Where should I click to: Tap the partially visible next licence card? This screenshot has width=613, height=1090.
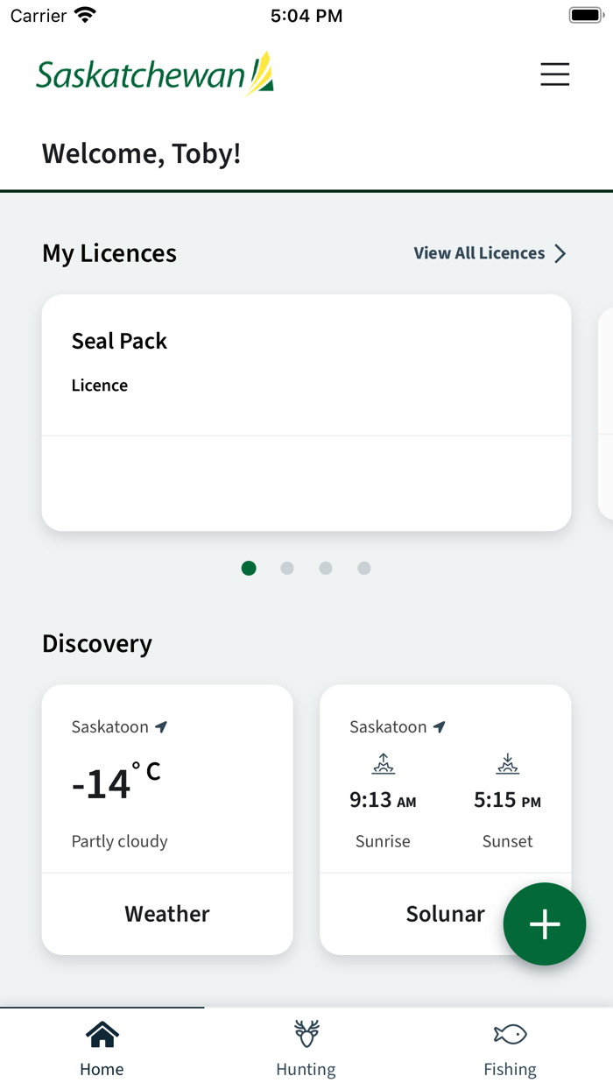[x=606, y=413]
